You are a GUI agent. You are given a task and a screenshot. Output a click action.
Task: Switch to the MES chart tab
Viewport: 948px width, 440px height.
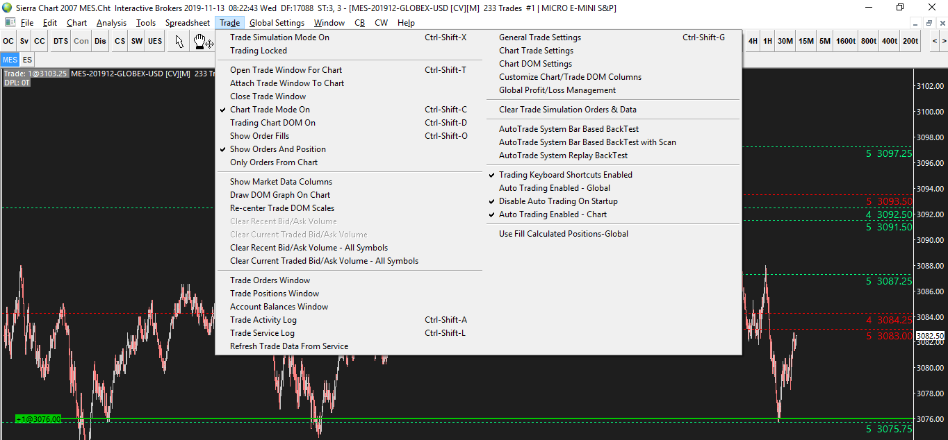[x=10, y=60]
